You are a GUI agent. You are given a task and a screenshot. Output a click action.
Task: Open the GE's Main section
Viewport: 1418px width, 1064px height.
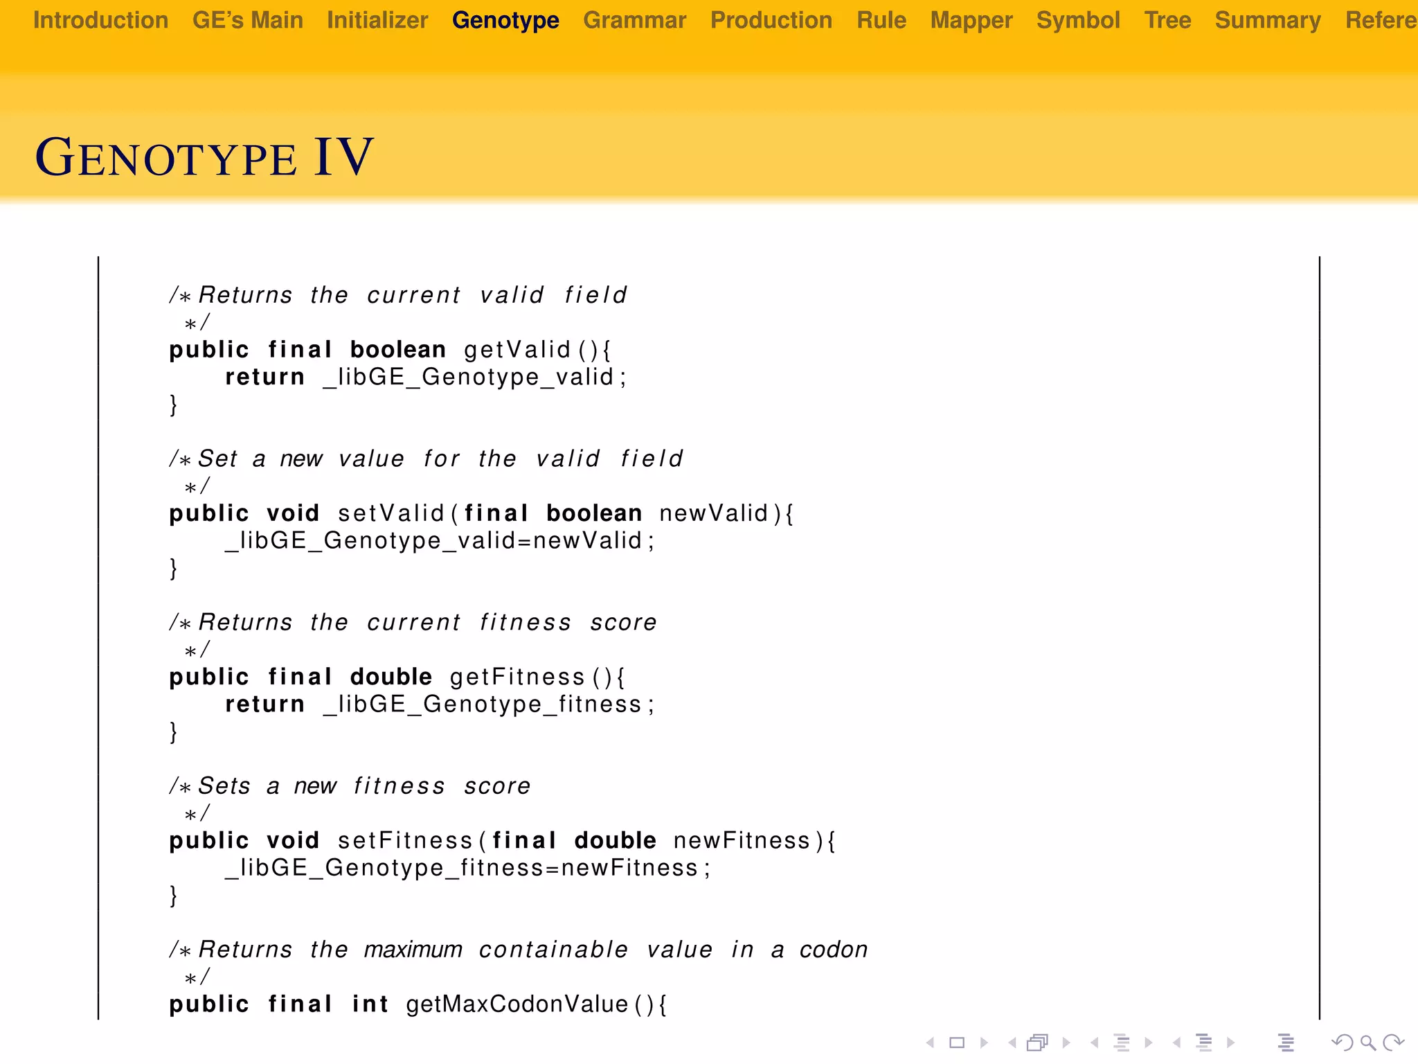[x=247, y=20]
